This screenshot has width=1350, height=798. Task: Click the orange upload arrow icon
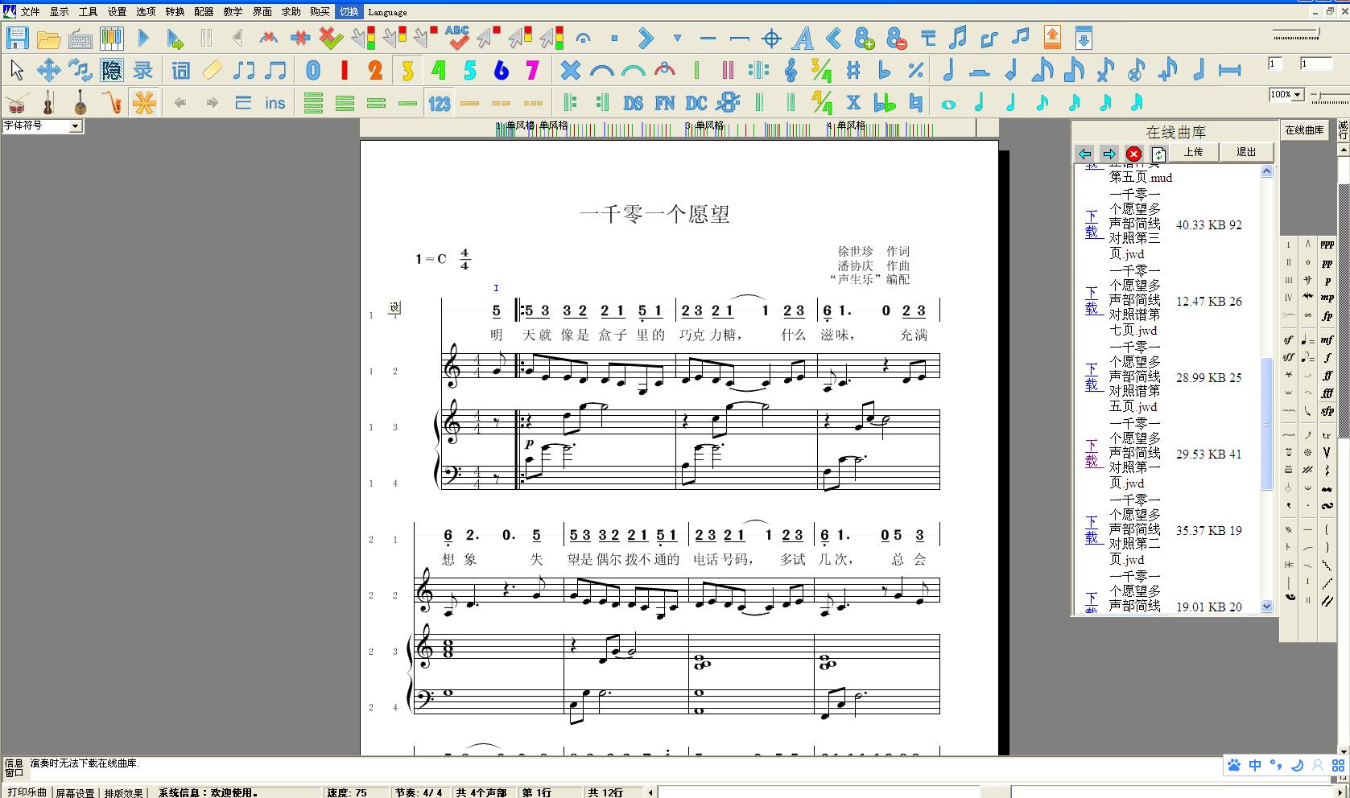[1052, 38]
